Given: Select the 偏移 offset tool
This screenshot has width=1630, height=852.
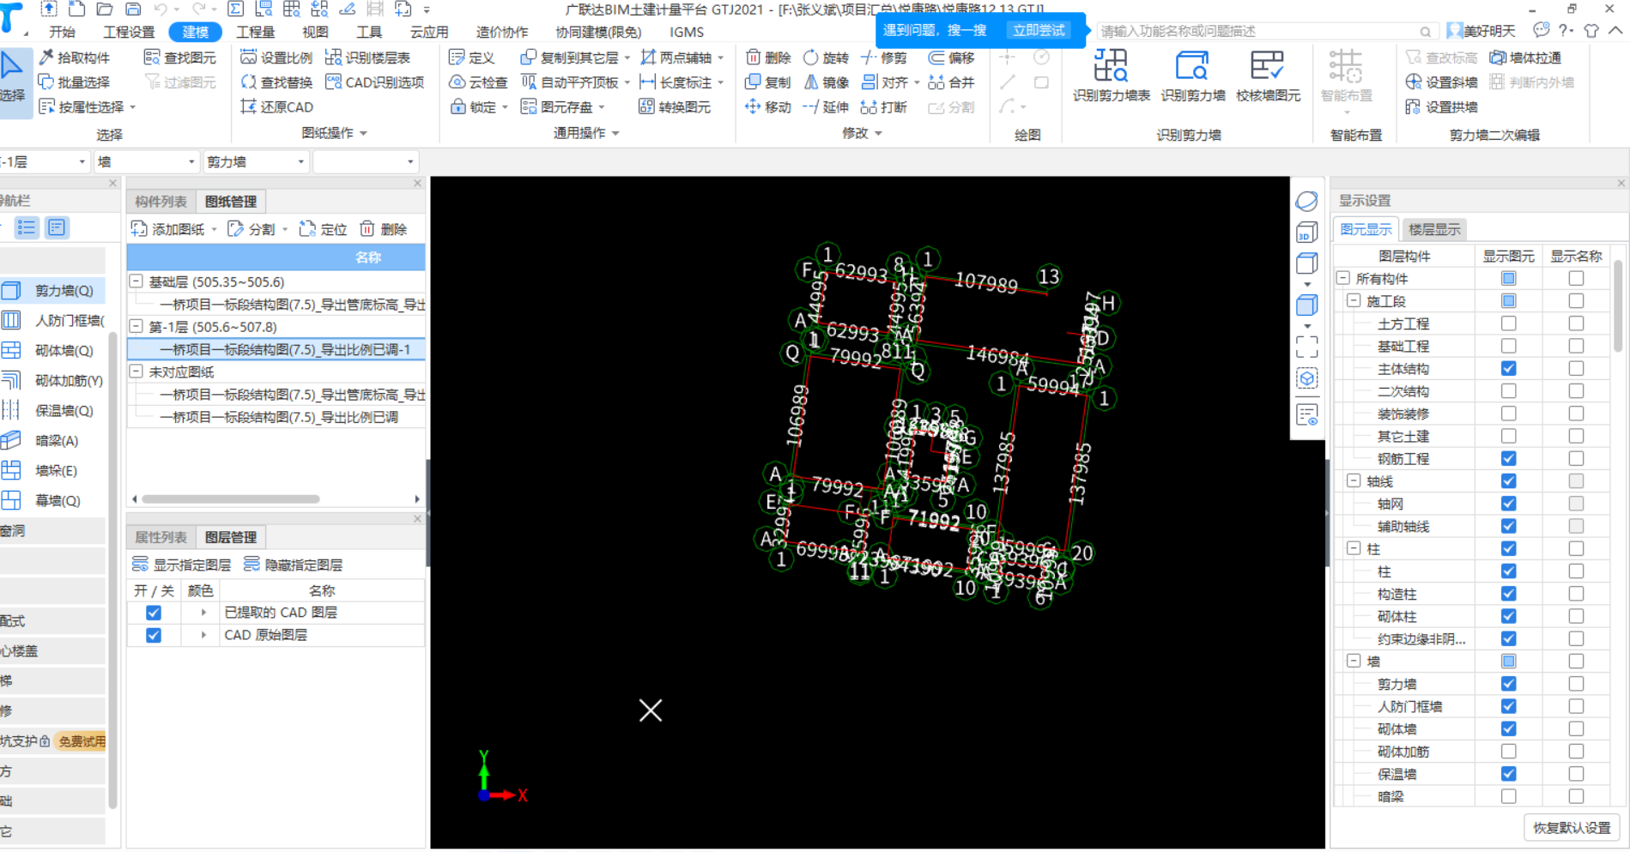Looking at the screenshot, I should tap(951, 57).
